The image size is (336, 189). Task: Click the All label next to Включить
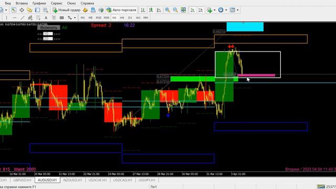65,28
